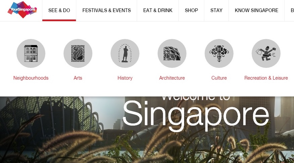Expand the EAT & DRINK menu
294x163 pixels.
pos(158,10)
